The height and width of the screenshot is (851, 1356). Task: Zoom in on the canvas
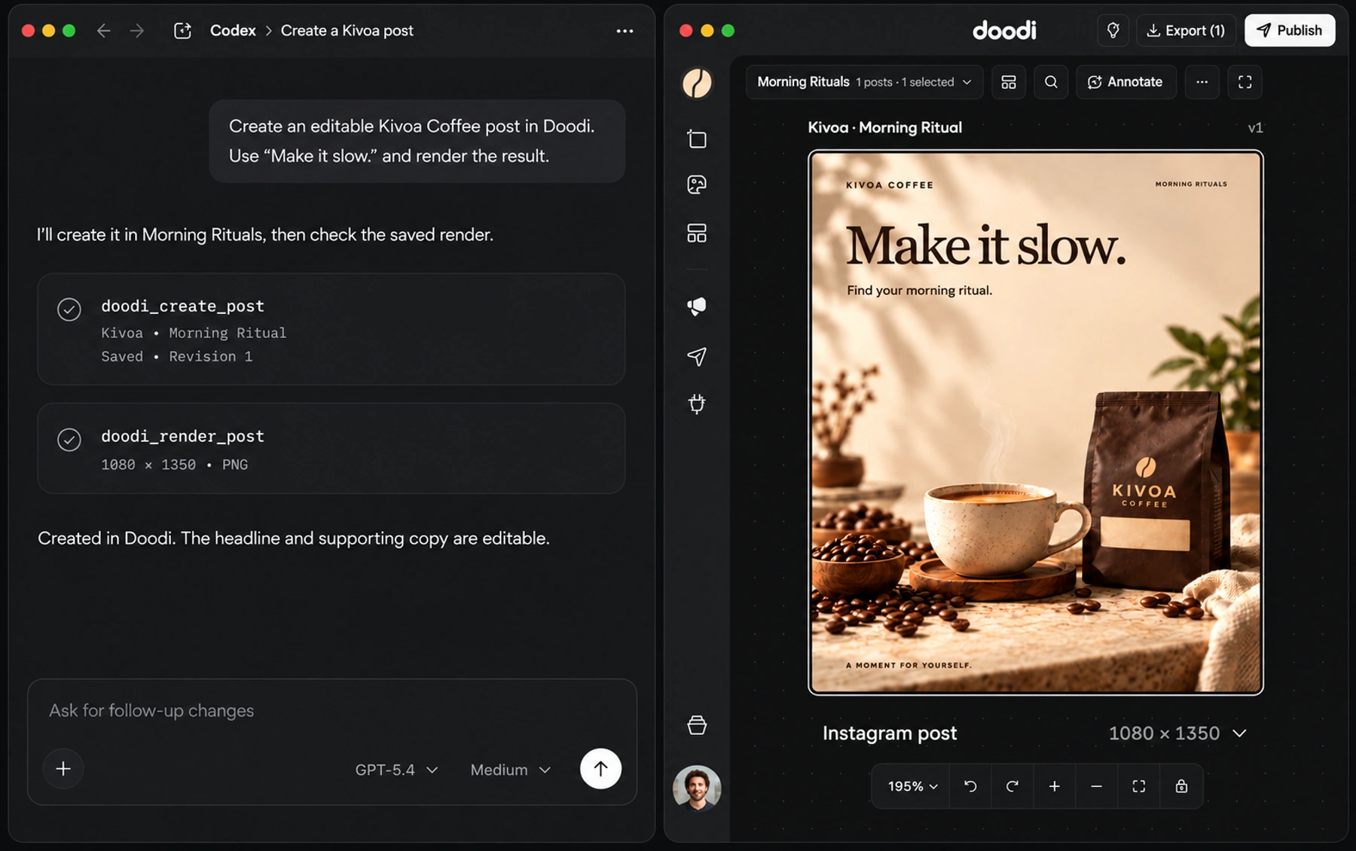(x=1055, y=786)
